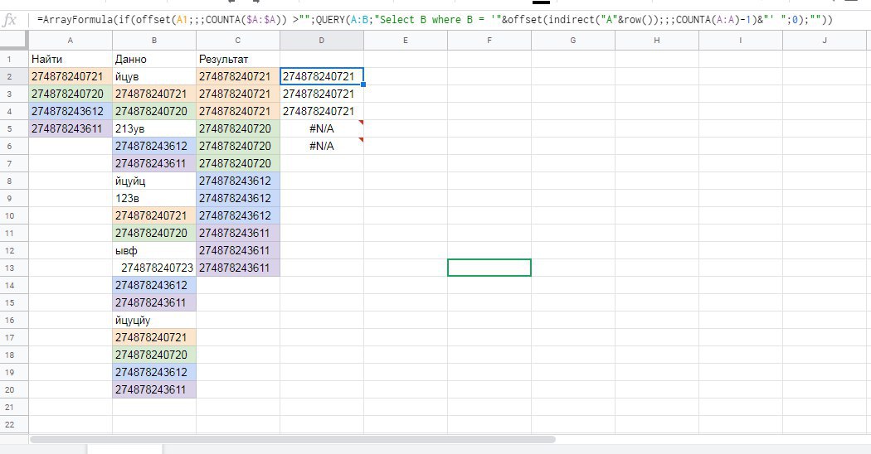This screenshot has height=454, width=871.
Task: Select row 20 header
Action: pyautogui.click(x=14, y=389)
